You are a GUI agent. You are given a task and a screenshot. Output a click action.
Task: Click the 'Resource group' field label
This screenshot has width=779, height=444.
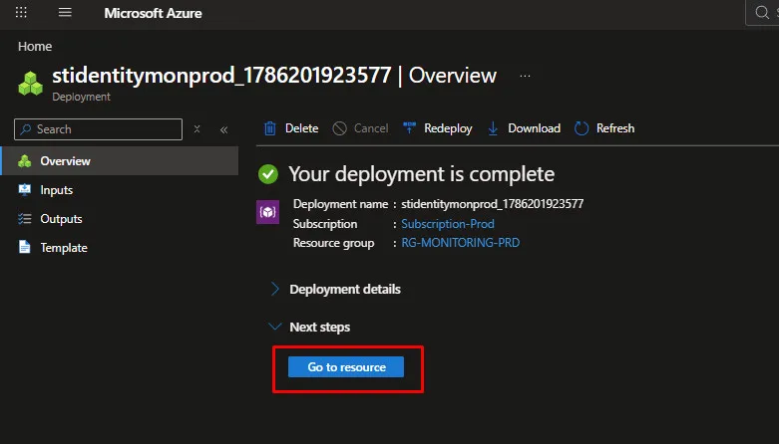pyautogui.click(x=333, y=243)
